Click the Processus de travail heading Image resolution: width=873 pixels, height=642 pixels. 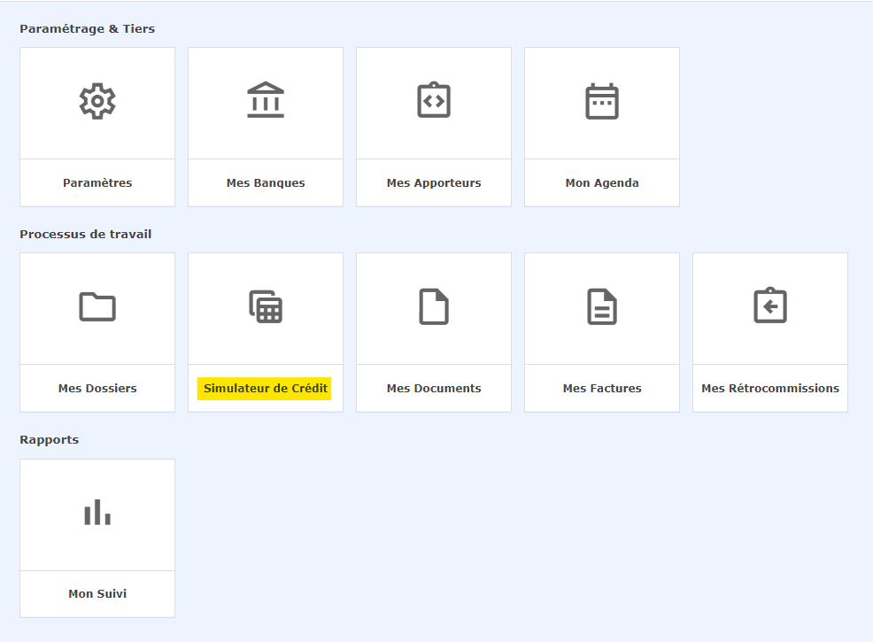pyautogui.click(x=86, y=235)
